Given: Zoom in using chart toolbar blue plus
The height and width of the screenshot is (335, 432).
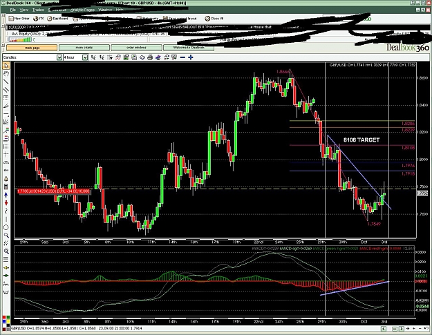Looking at the screenshot, I should pyautogui.click(x=190, y=57).
